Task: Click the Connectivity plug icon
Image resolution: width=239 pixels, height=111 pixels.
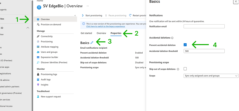Action: [x=38, y=36]
